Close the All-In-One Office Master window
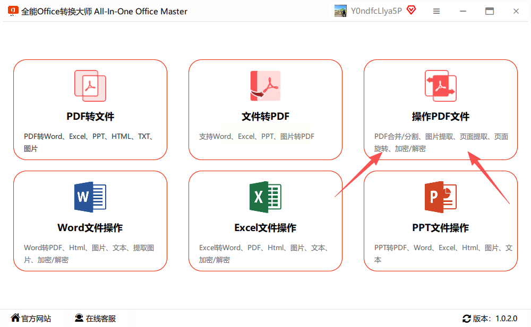This screenshot has height=327, width=531. pyautogui.click(x=516, y=11)
